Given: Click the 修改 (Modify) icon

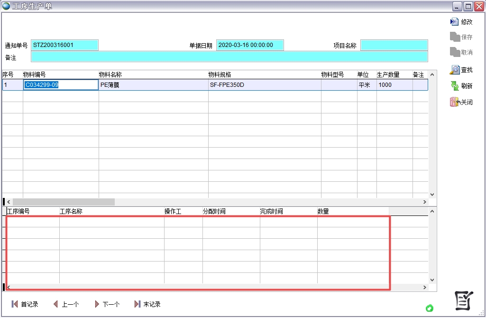Looking at the screenshot, I should click(455, 22).
